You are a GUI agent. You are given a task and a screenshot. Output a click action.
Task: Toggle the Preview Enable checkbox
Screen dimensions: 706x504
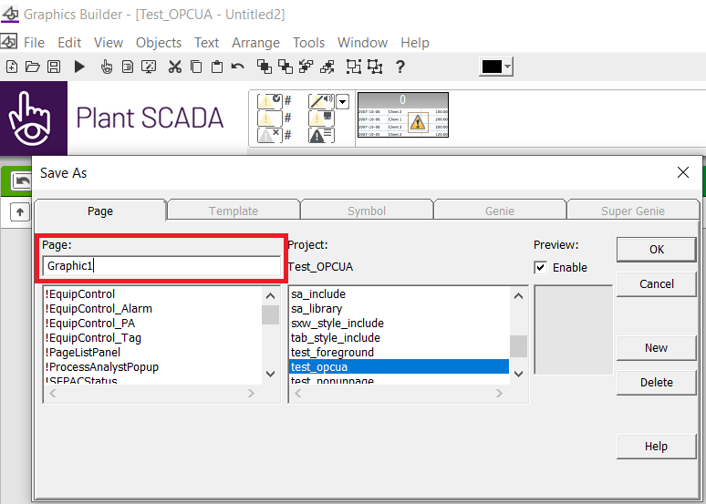540,267
